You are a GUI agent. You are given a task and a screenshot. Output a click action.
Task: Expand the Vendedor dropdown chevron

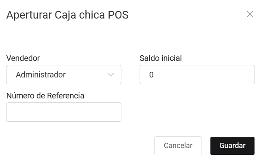111,75
